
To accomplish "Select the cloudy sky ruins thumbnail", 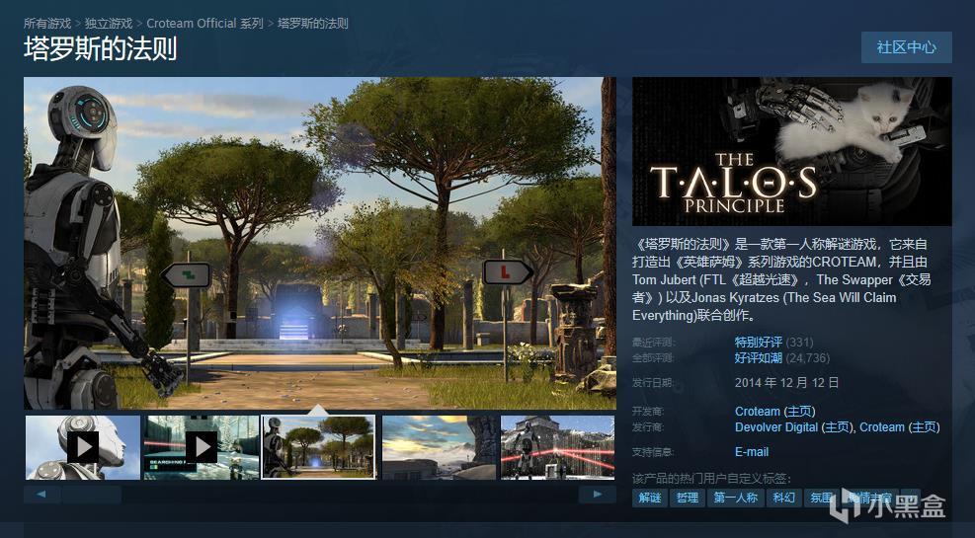I will pyautogui.click(x=439, y=447).
